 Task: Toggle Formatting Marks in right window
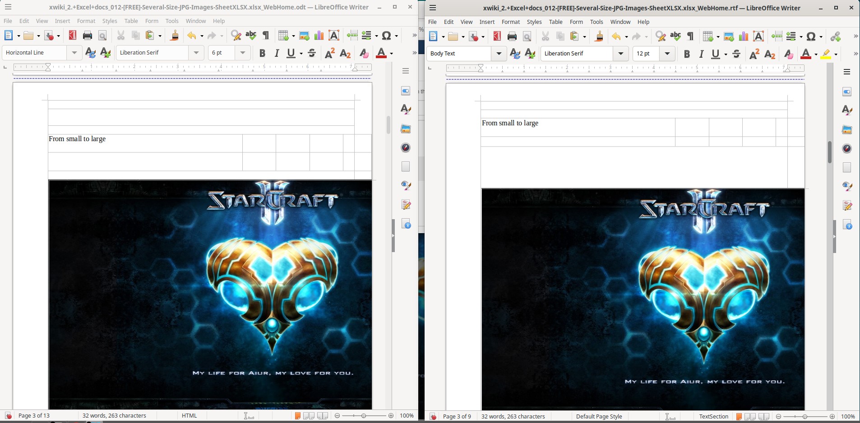point(690,37)
